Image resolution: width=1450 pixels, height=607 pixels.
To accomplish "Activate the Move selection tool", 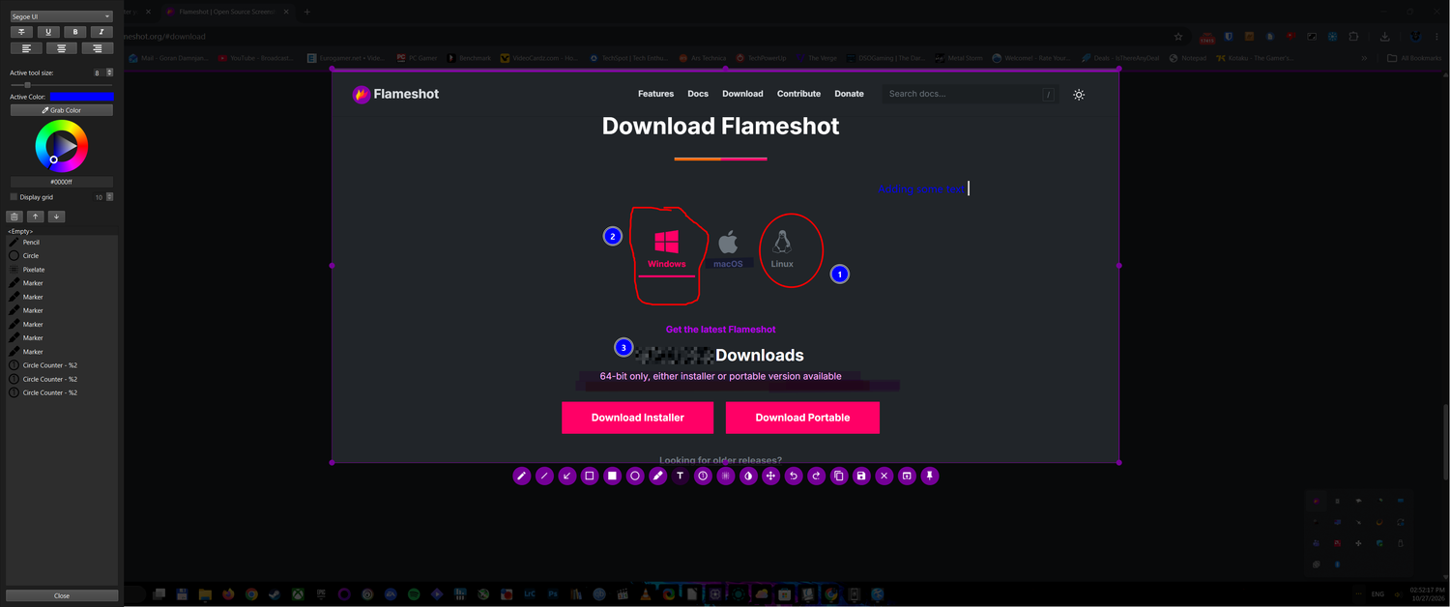I will [x=770, y=476].
